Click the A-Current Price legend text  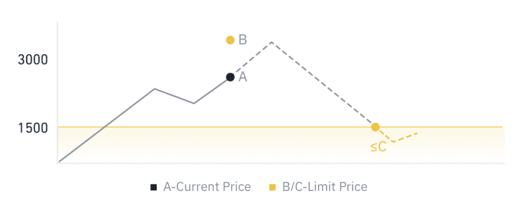click(207, 187)
